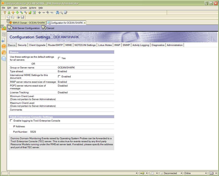Click the blue speech bubble sidebar icon
The image size is (219, 176).
click(4, 59)
